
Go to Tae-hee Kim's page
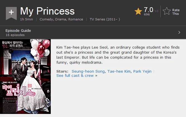[119, 71]
